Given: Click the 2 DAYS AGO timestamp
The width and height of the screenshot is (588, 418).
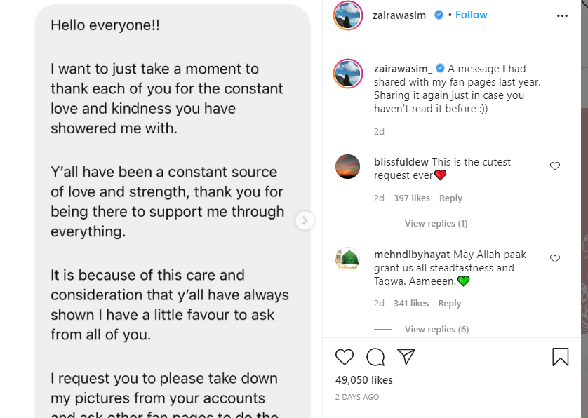Looking at the screenshot, I should coord(357,397).
